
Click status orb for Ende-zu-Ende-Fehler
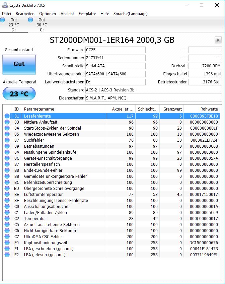click(7, 170)
